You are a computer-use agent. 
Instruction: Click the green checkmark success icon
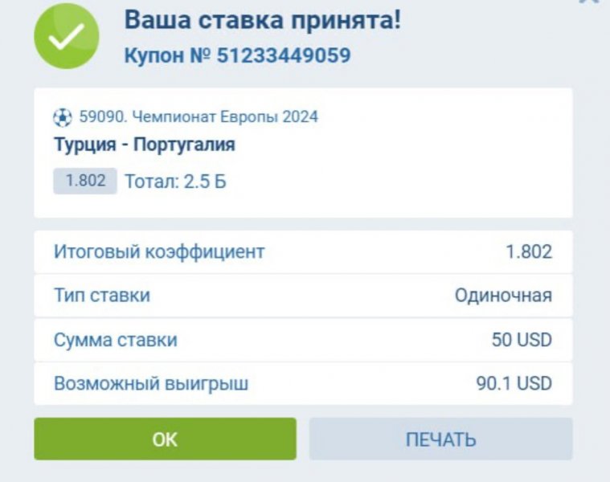click(66, 35)
